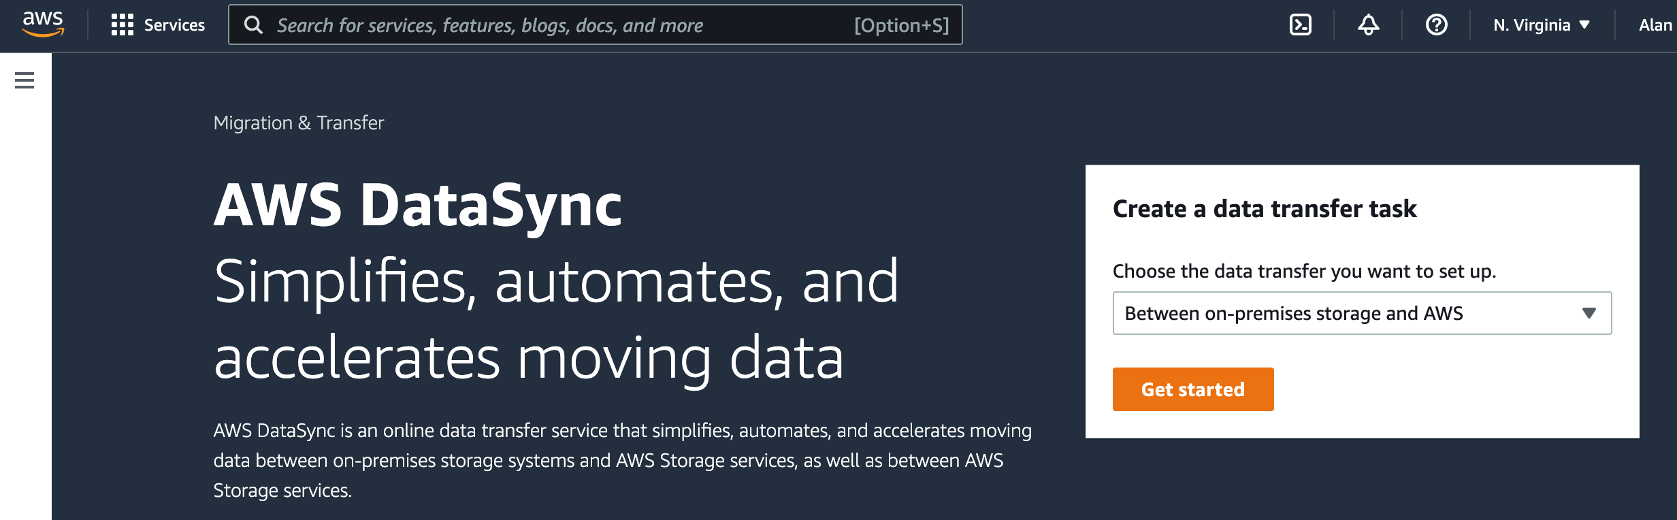Launch the CloudShell terminal
This screenshot has width=1677, height=520.
click(1300, 25)
